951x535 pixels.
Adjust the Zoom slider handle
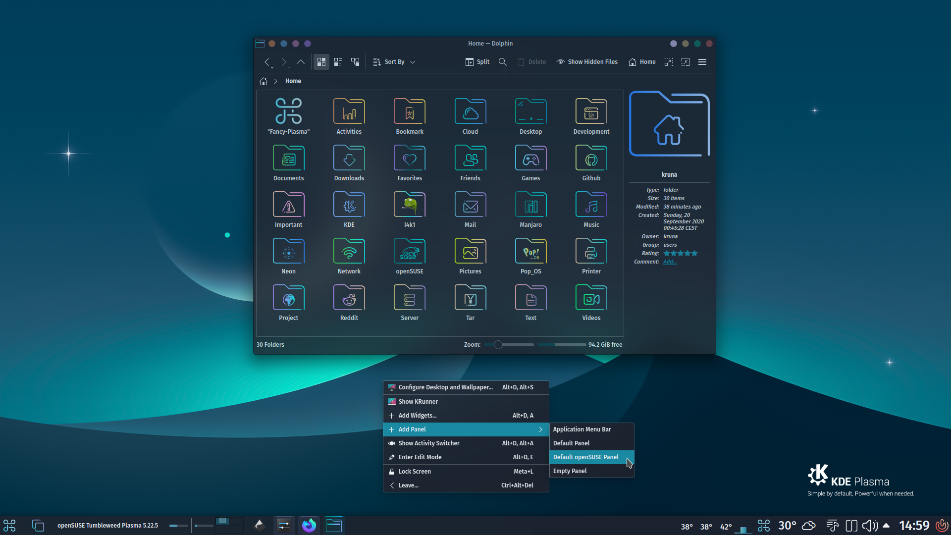[x=498, y=345]
